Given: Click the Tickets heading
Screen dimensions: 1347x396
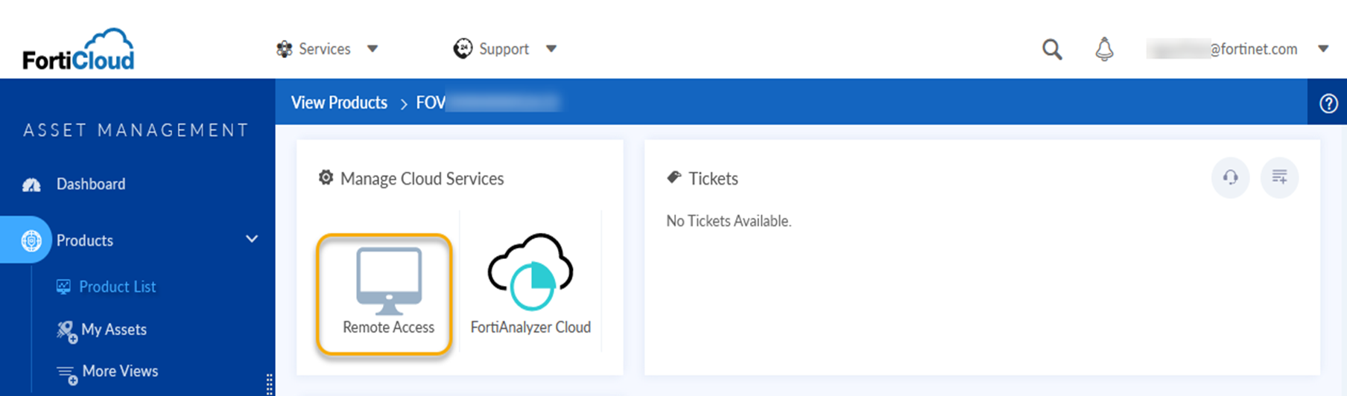Looking at the screenshot, I should [713, 179].
